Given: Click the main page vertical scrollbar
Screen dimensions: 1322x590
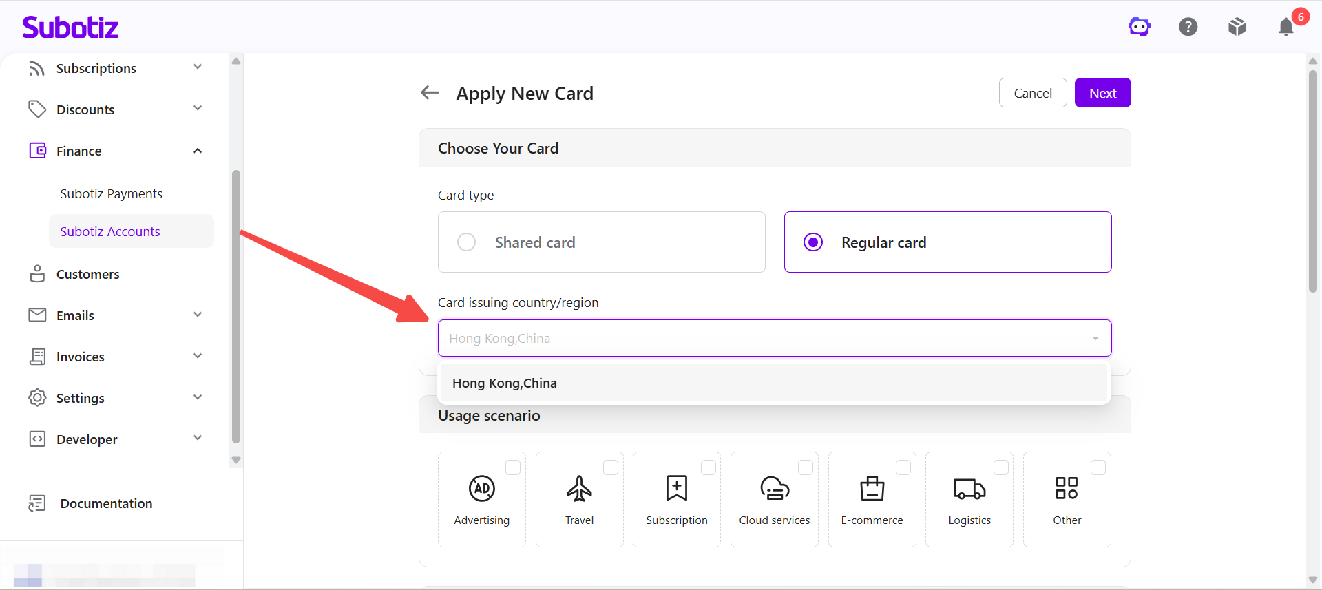Looking at the screenshot, I should (x=1313, y=180).
